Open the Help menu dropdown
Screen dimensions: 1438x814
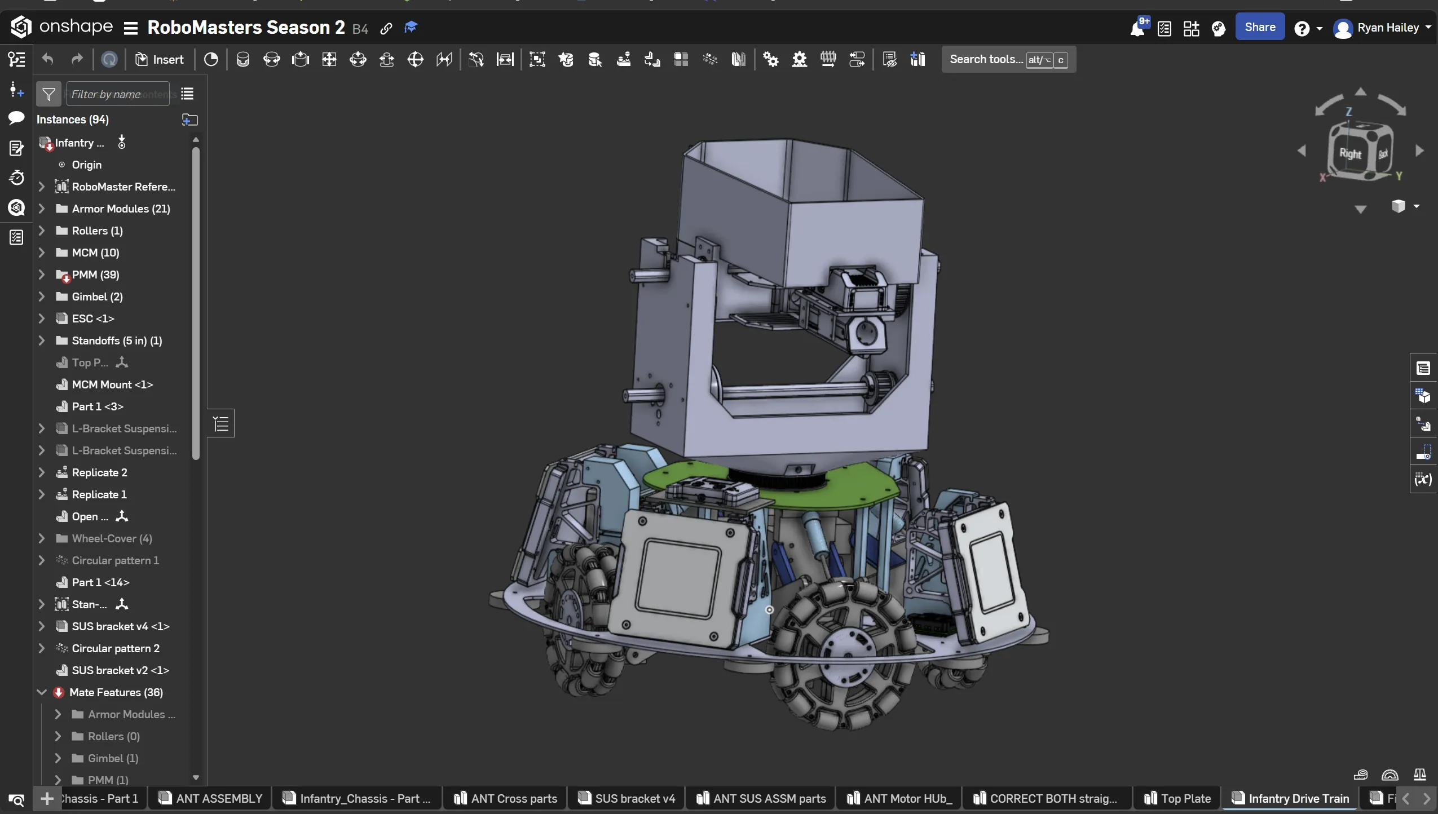click(1308, 28)
